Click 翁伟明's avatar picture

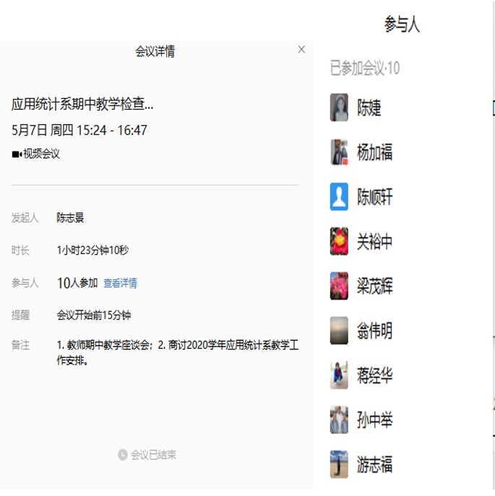point(339,331)
